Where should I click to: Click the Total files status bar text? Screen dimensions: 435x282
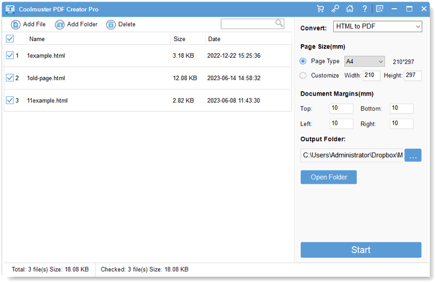50,270
